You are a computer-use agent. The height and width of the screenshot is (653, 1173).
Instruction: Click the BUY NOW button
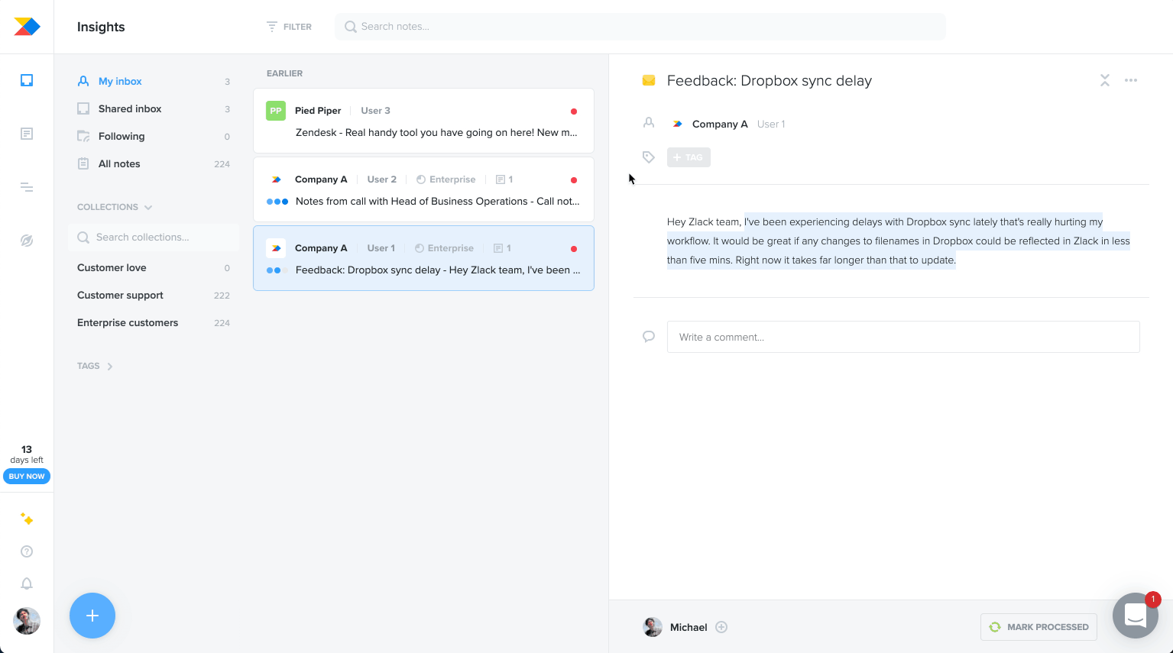coord(27,476)
